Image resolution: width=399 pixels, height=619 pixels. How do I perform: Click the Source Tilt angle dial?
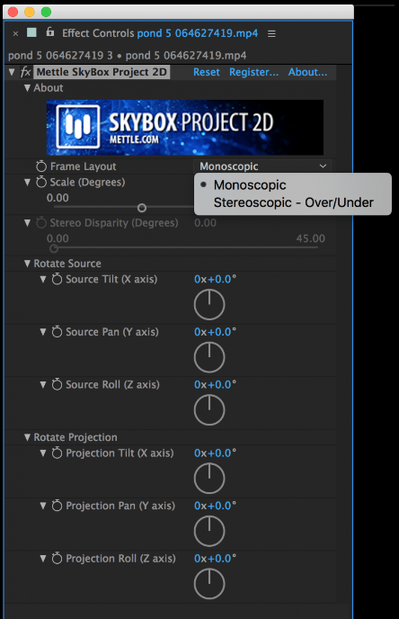[x=209, y=304]
